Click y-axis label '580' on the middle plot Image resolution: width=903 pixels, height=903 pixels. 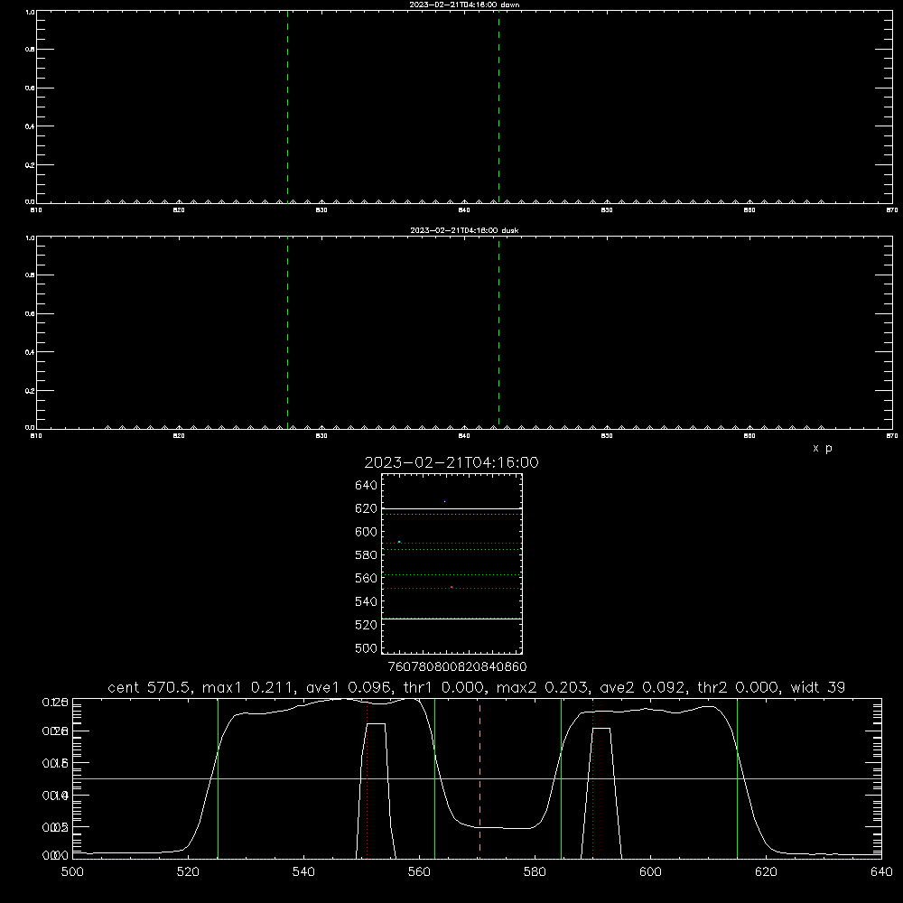point(367,555)
